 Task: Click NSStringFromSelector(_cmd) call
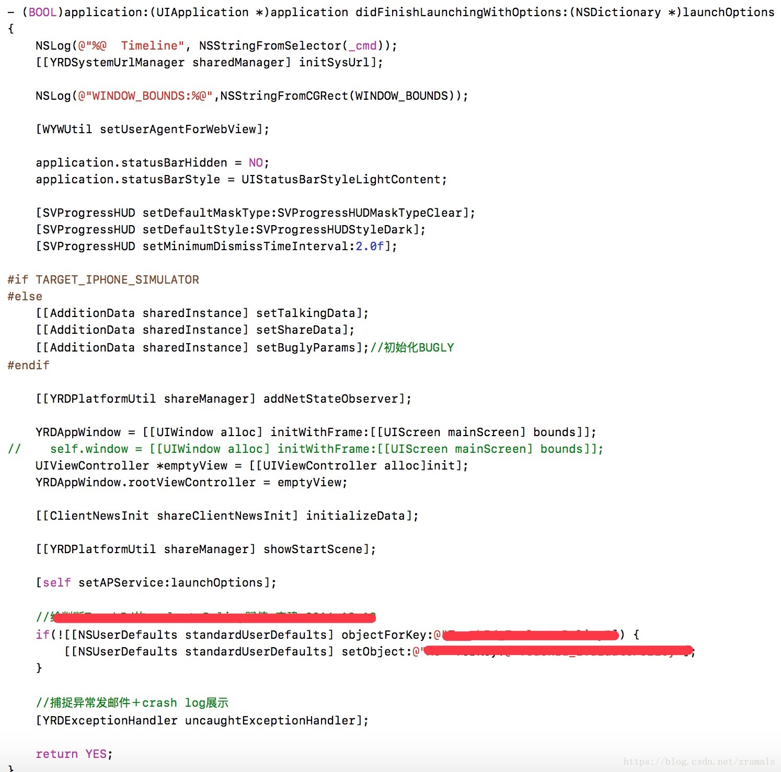pyautogui.click(x=294, y=46)
